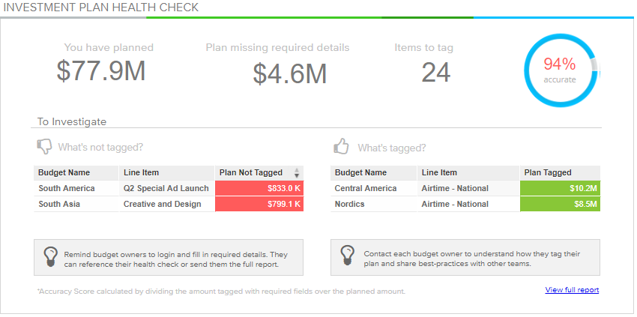Screen dimensions: 637x317
Task: Select the Q2 Special Ad Launch line item
Action: (x=166, y=189)
